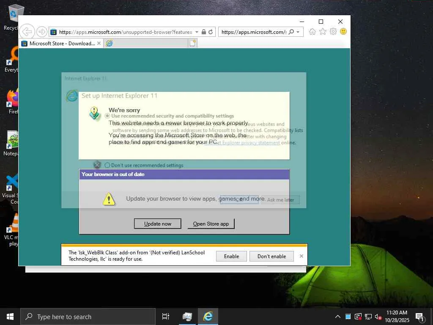Click the Open Store app button
Screen dimensions: 433x325
[x=211, y=224]
